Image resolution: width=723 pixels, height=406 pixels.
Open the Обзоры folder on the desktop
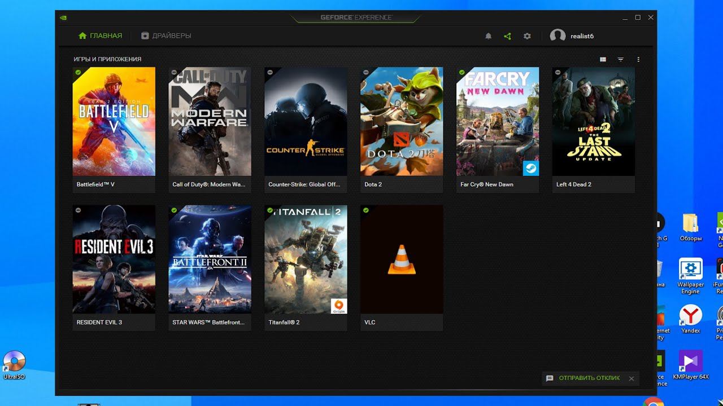(691, 227)
